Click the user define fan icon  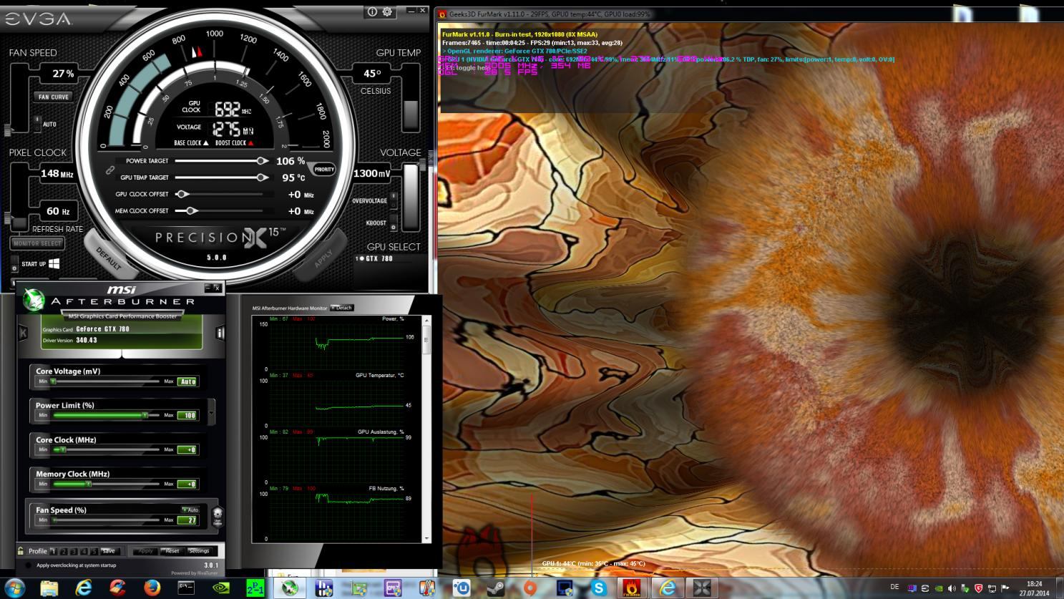point(217,517)
